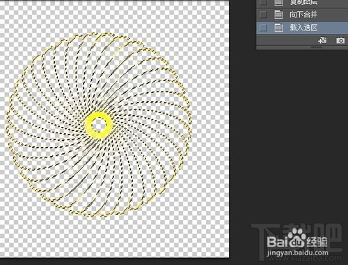Click the state icon beside 载入选区
348x265 pixels.
pos(278,28)
